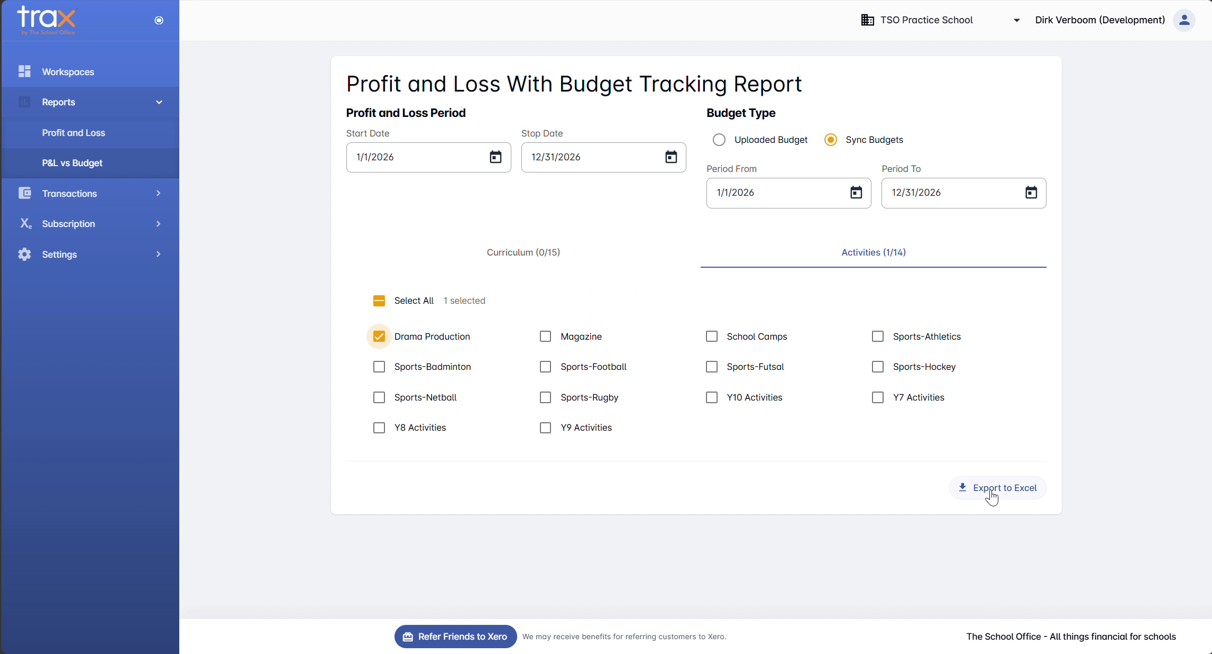
Task: Switch to Activities (1/14) tab
Action: [x=874, y=252]
